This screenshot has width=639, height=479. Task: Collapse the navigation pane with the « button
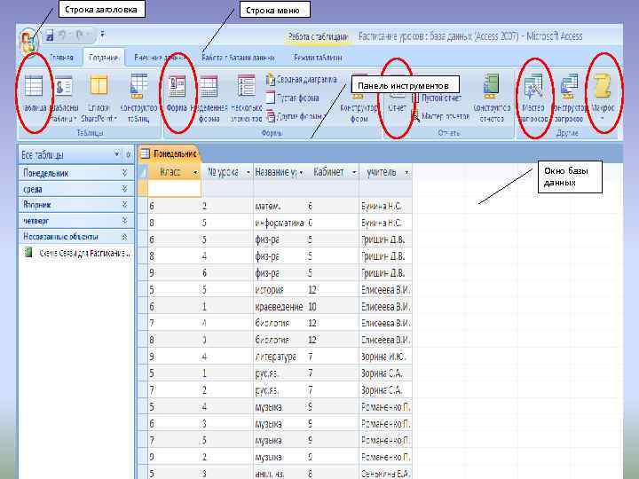point(129,154)
